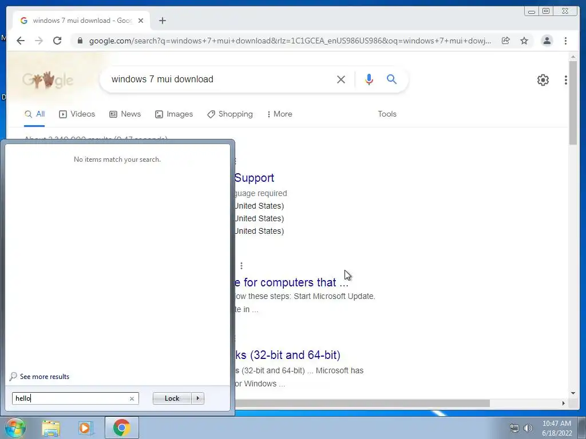
Task: Click the Google search input field
Action: pyautogui.click(x=220, y=79)
